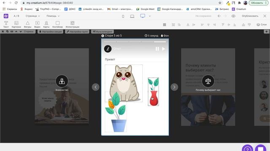Screen dimensions: 270x151
Task: Add section with the plus button
Action: click(266, 31)
